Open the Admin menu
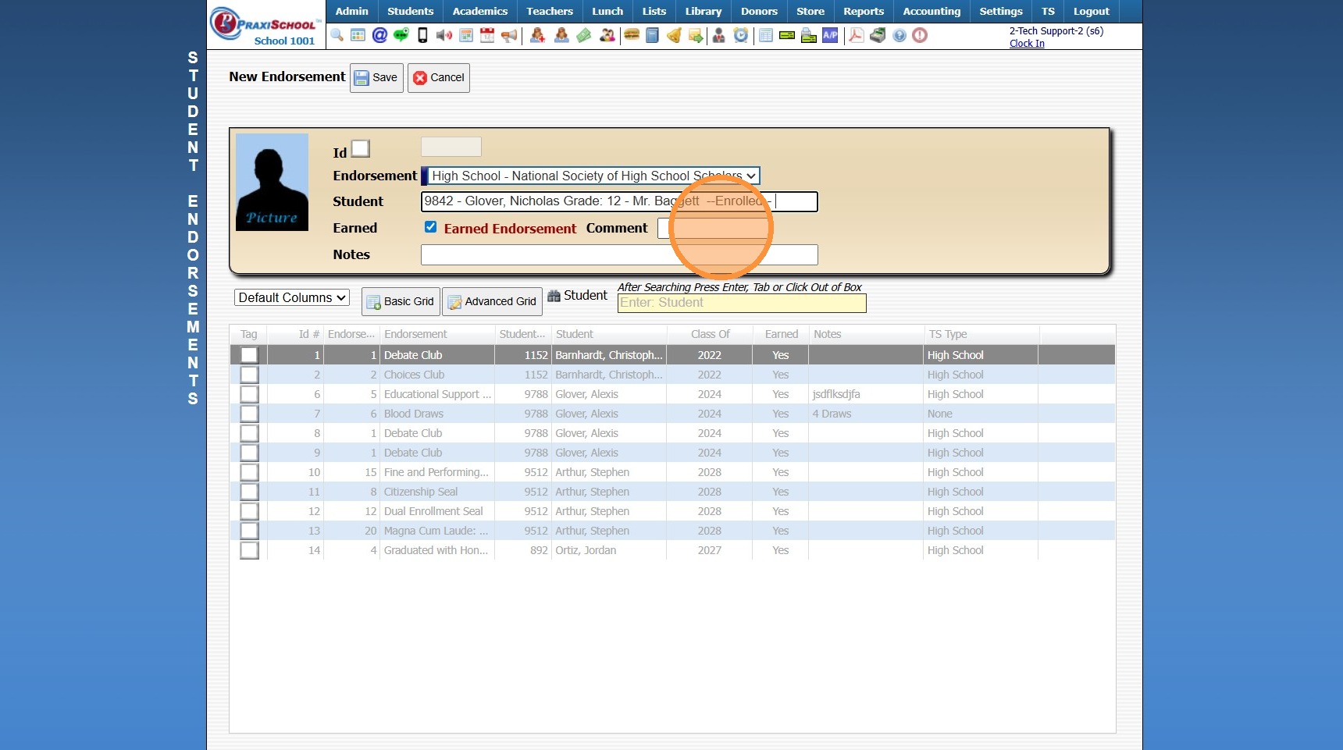The image size is (1343, 750). [351, 11]
